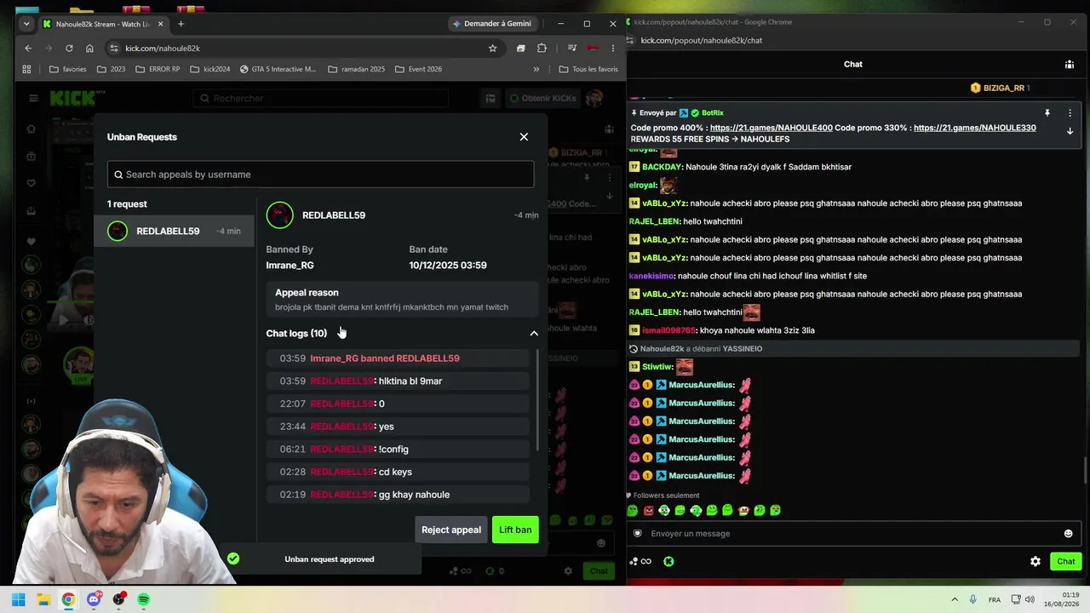Open the Chrome media controls icon
This screenshot has height=613, width=1090.
572,49
